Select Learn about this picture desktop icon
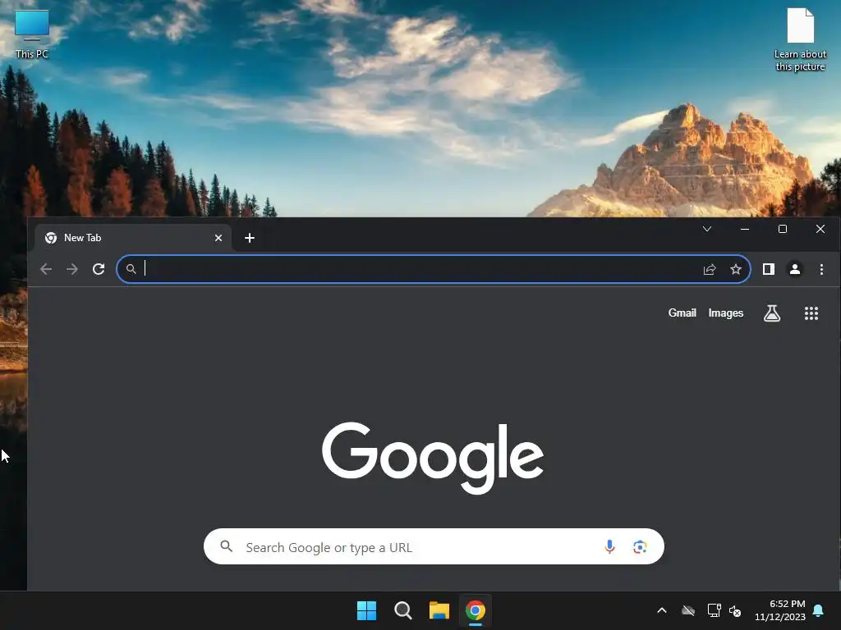Viewport: 841px width, 630px height. coord(800,39)
